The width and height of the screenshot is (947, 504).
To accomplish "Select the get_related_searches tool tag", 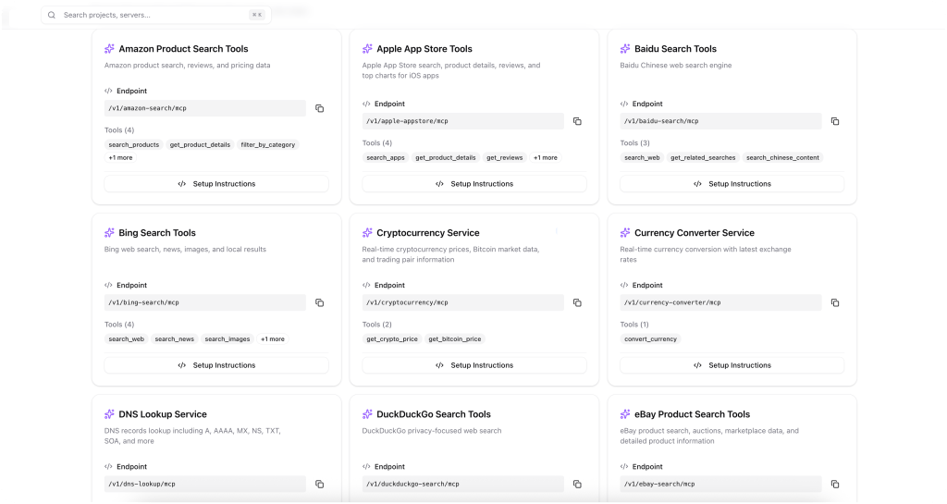I will [x=703, y=158].
